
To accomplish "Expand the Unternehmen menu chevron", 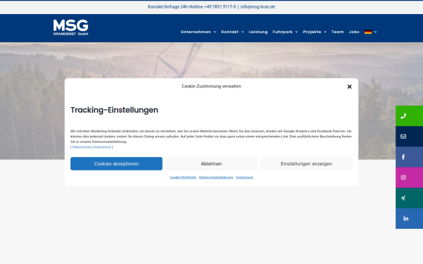I will pyautogui.click(x=215, y=32).
